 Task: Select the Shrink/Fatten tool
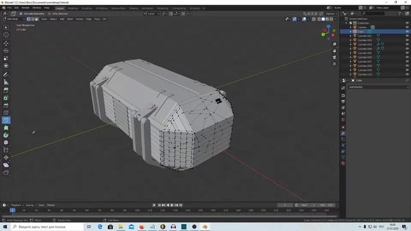point(6,157)
